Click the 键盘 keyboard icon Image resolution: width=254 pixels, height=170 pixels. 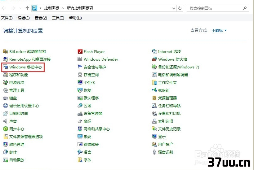pyautogui.click(x=6, y=98)
